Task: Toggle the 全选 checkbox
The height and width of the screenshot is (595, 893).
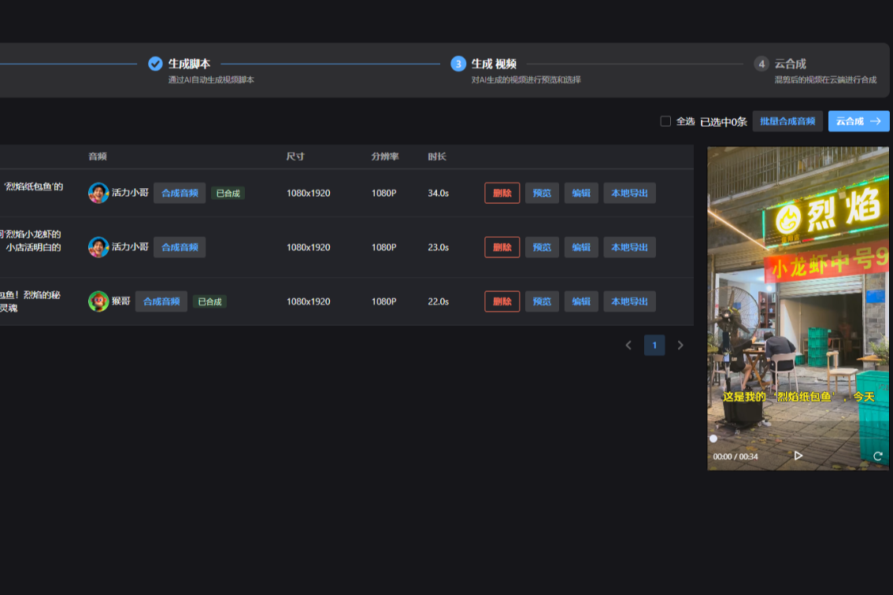Action: pos(665,121)
